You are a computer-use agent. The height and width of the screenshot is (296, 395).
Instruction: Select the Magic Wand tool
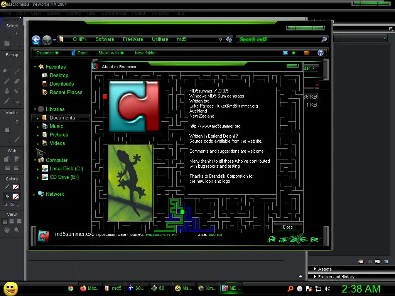coord(5,71)
